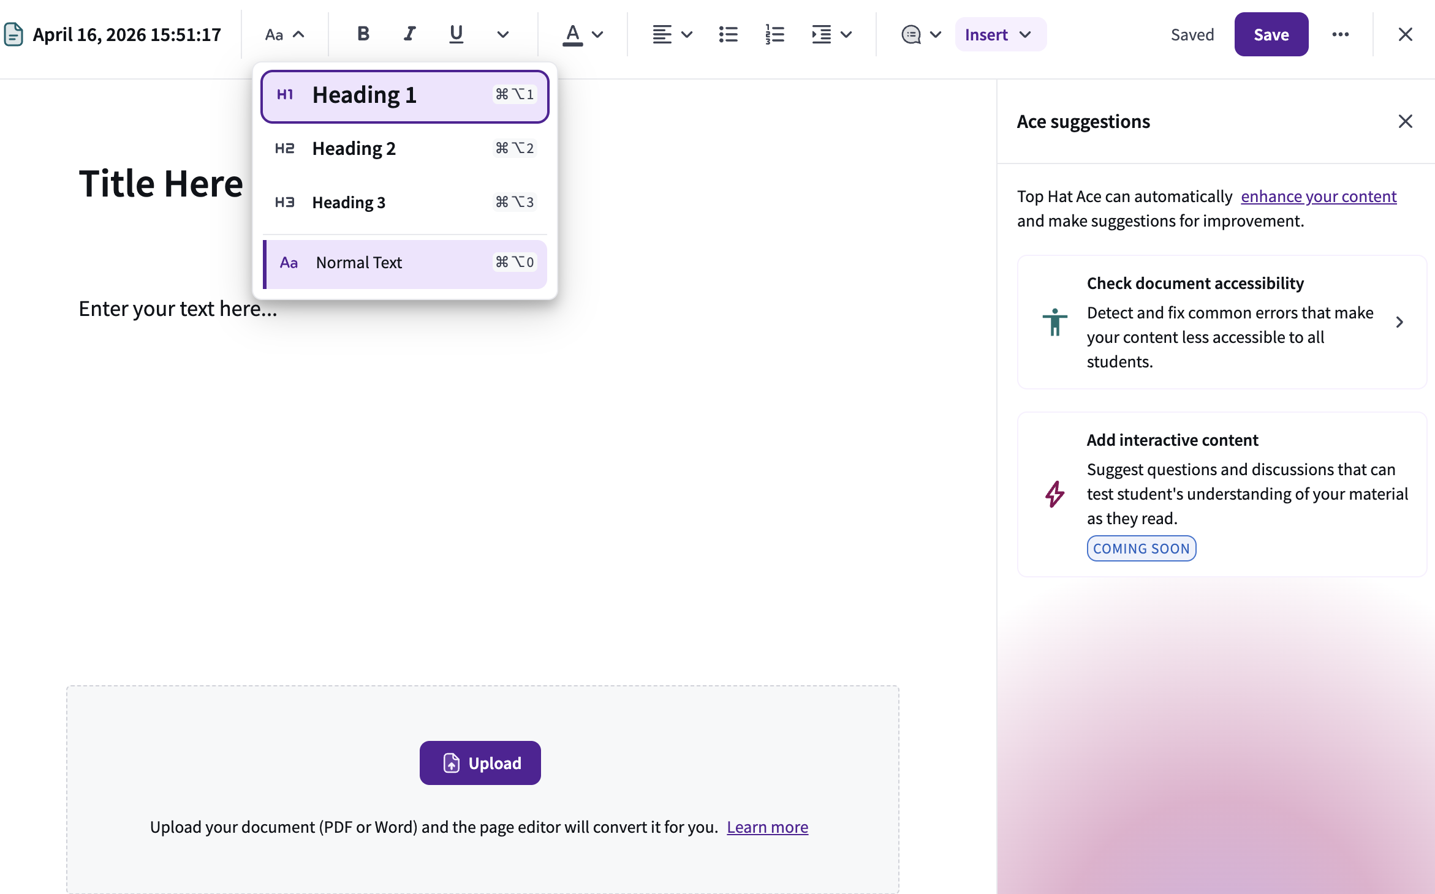Insert a bulleted list
This screenshot has width=1435, height=894.
point(728,34)
